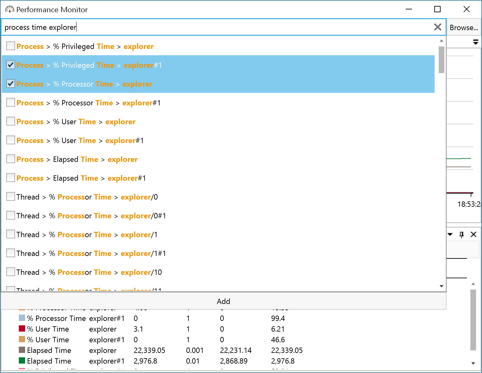
Task: Click the Performance Monitor app icon
Action: point(10,9)
